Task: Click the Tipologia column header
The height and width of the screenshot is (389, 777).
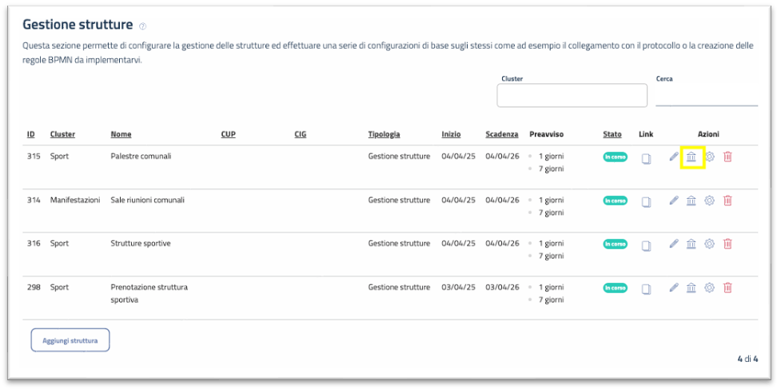Action: 384,134
